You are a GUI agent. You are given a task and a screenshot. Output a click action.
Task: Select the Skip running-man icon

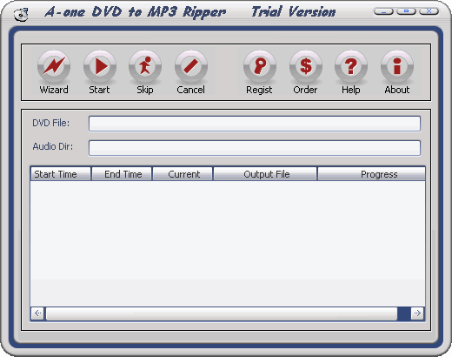coord(145,67)
